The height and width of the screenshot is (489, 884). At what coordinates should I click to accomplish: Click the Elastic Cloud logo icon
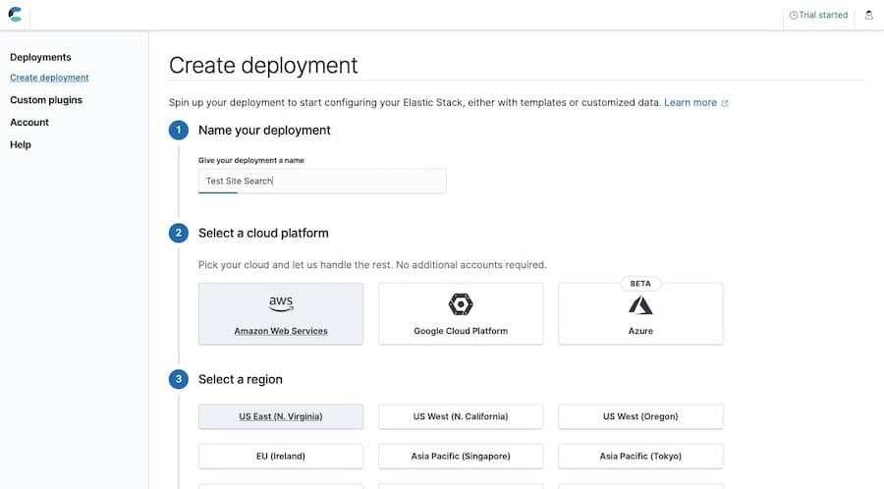pyautogui.click(x=16, y=15)
